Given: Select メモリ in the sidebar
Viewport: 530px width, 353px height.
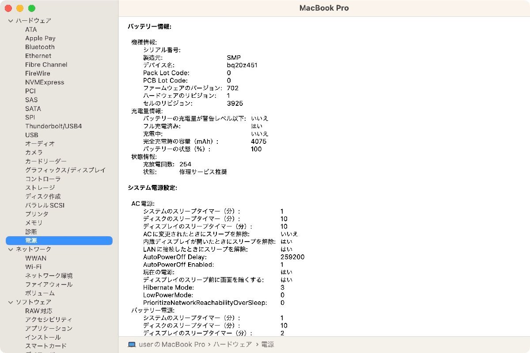Looking at the screenshot, I should [34, 223].
